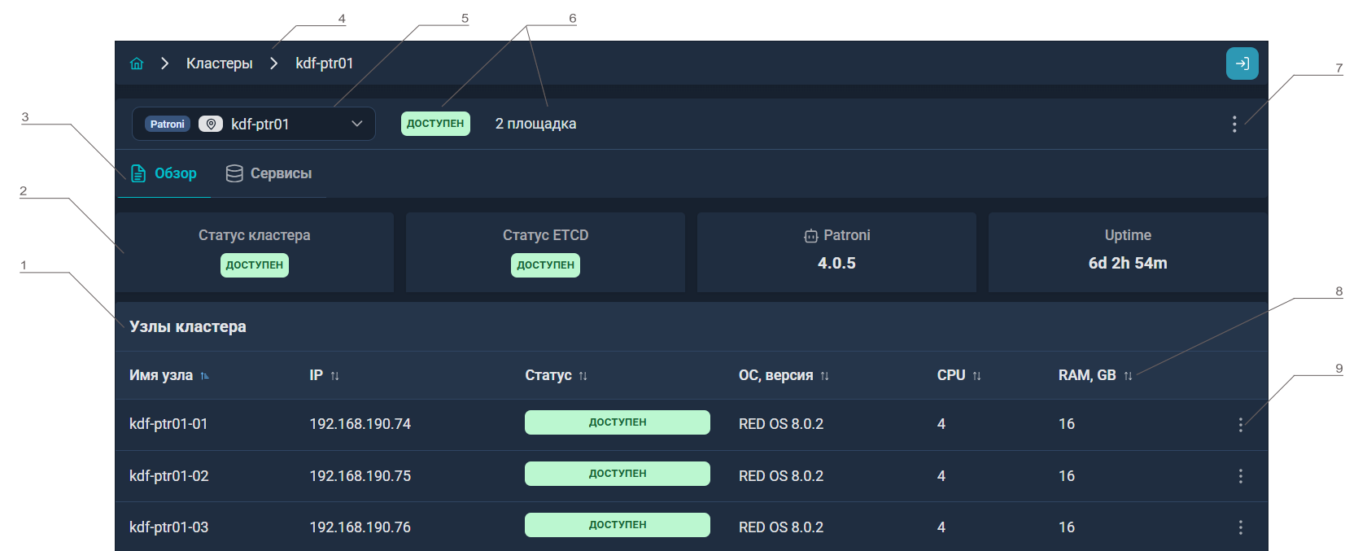Click the status badge of kdf-ptr01-02
The height and width of the screenshot is (551, 1358).
point(618,474)
